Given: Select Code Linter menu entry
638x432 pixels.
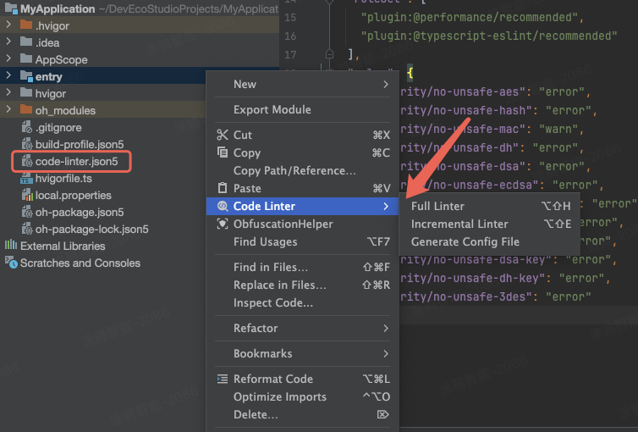Looking at the screenshot, I should (302, 206).
